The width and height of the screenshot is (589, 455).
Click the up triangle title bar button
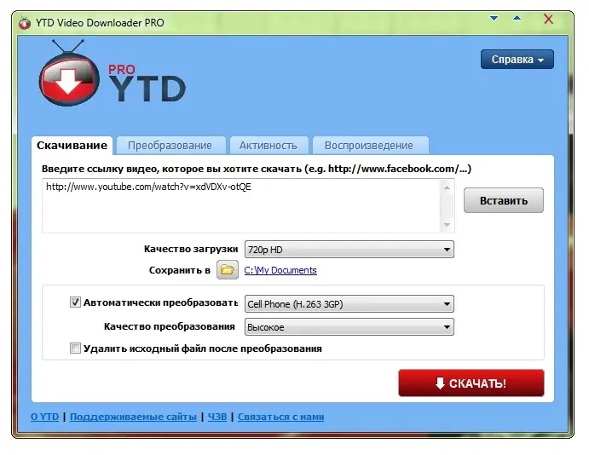click(x=517, y=18)
